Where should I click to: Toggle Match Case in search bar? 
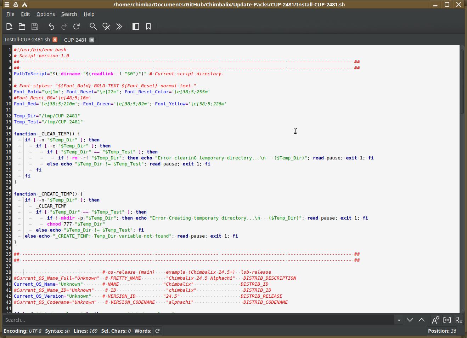click(435, 320)
